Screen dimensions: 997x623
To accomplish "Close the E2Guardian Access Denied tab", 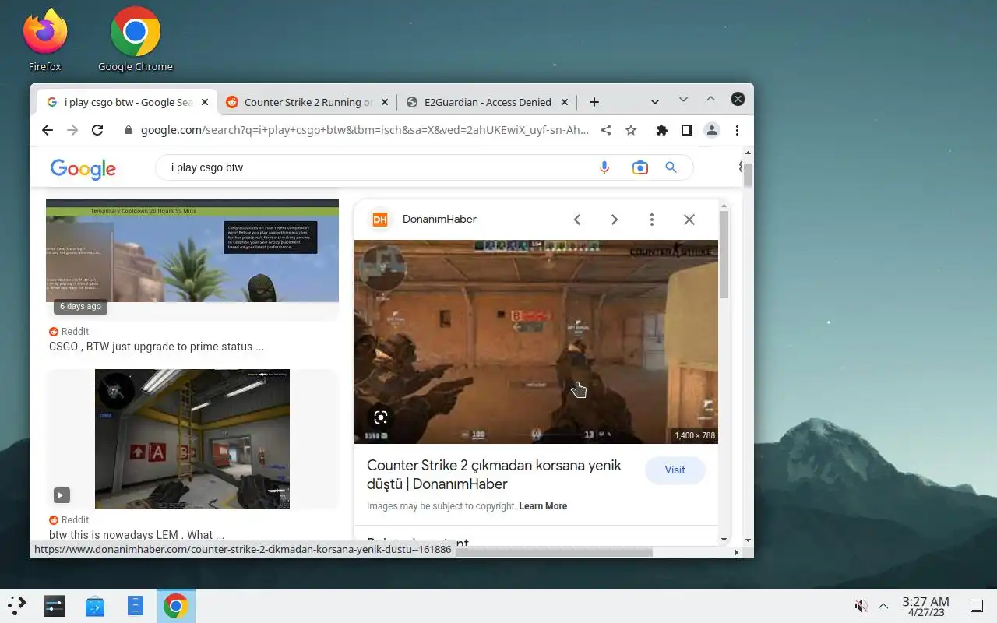I will click(565, 102).
